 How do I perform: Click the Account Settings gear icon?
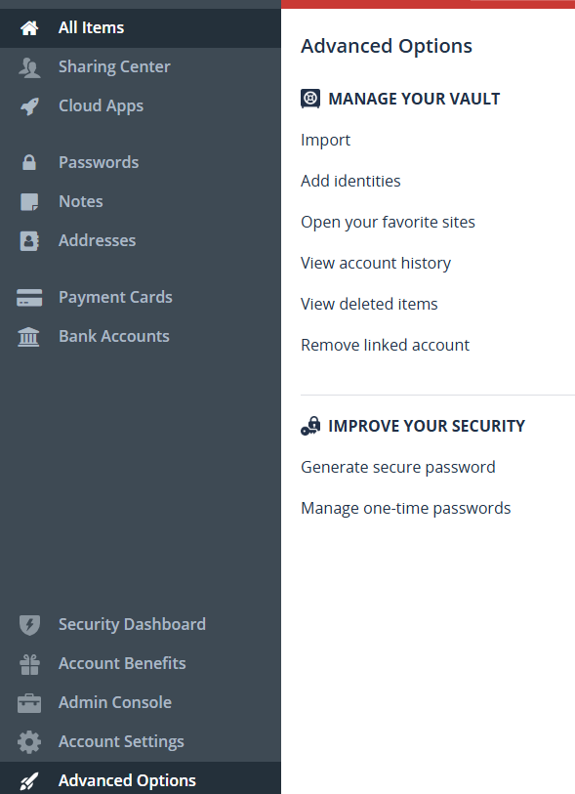29,742
